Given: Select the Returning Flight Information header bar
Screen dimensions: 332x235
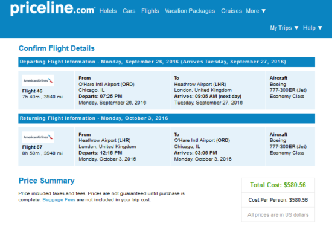Looking at the screenshot, I should click(x=167, y=118).
